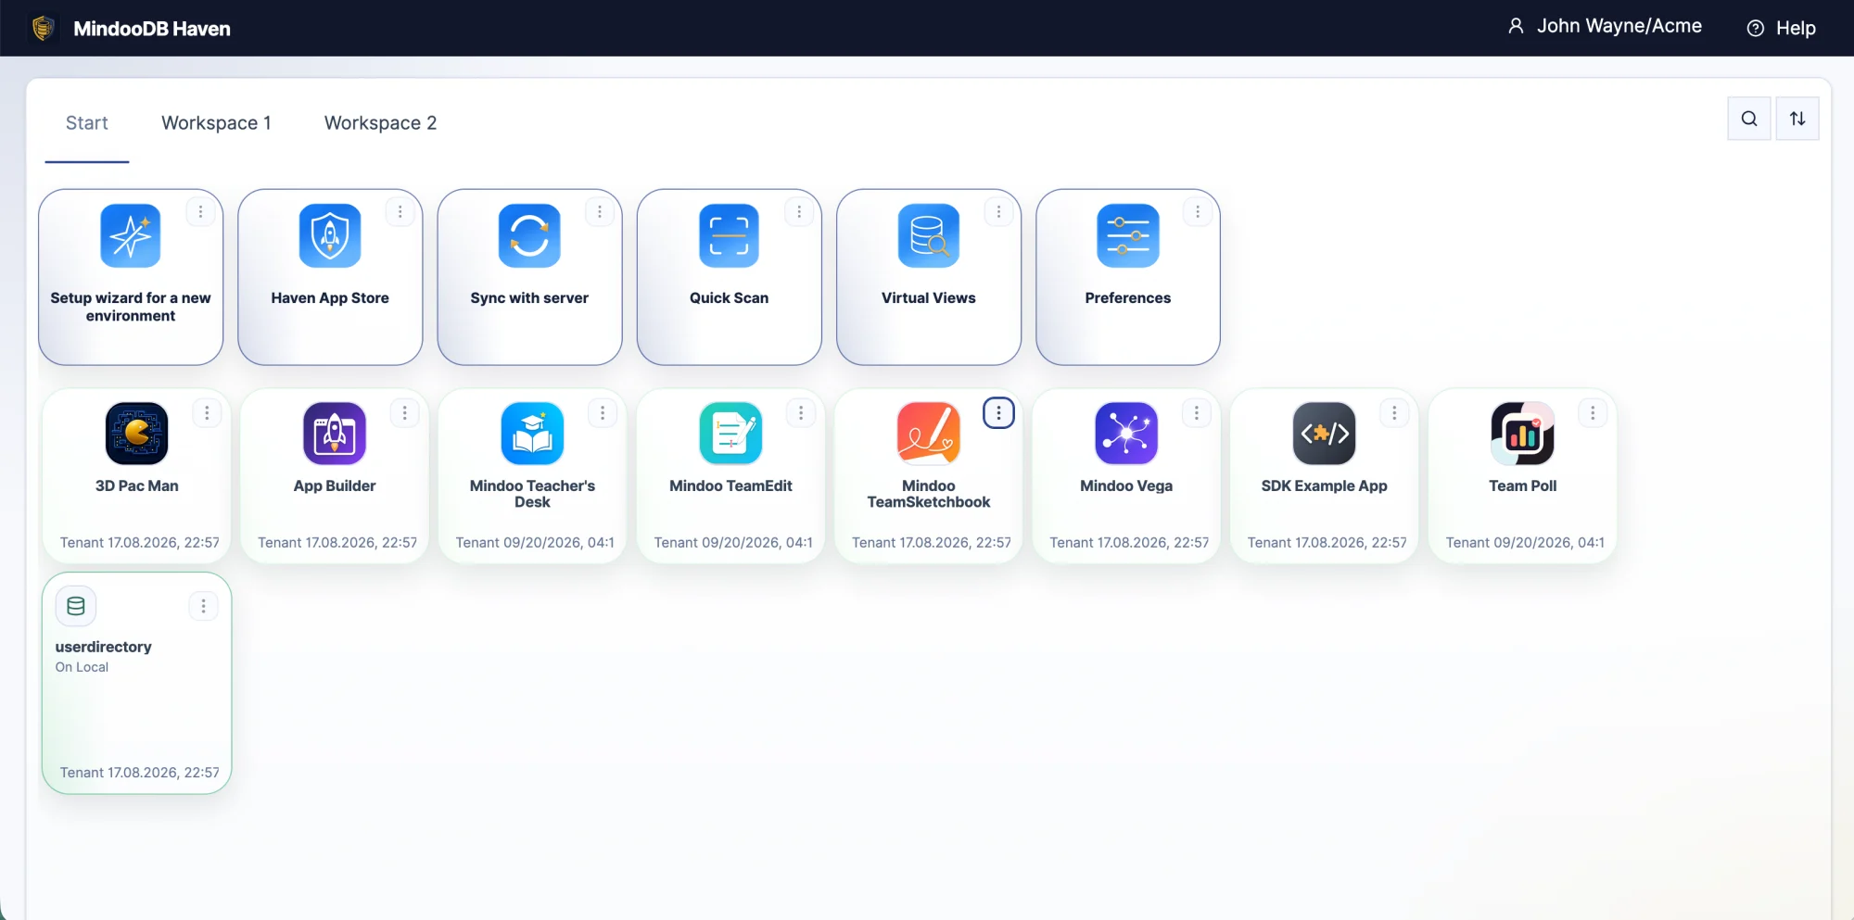This screenshot has width=1854, height=920.
Task: Open the Help link
Action: [1782, 28]
